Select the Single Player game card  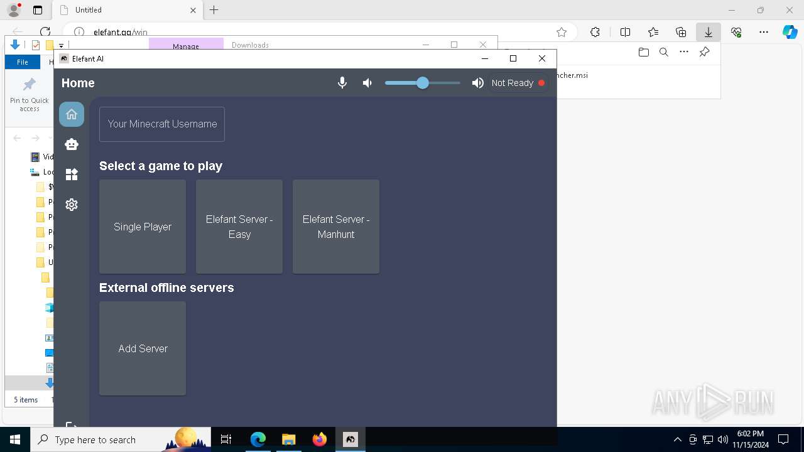pos(143,227)
